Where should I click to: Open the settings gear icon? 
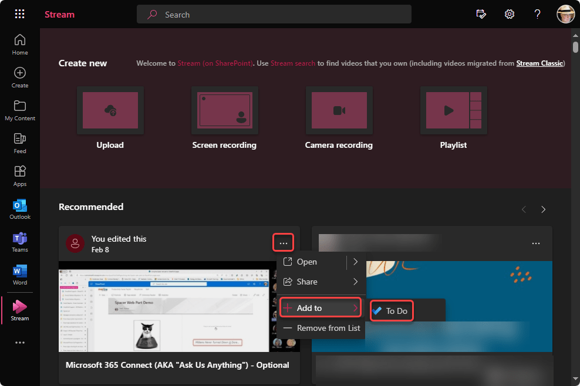point(510,14)
